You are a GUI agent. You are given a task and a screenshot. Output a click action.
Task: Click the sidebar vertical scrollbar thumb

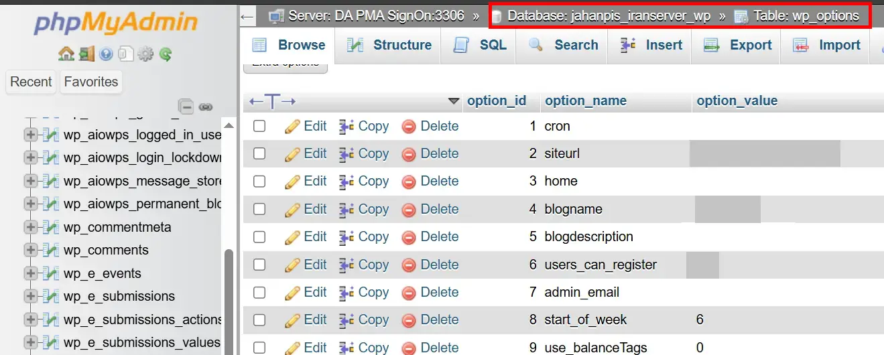[229, 301]
